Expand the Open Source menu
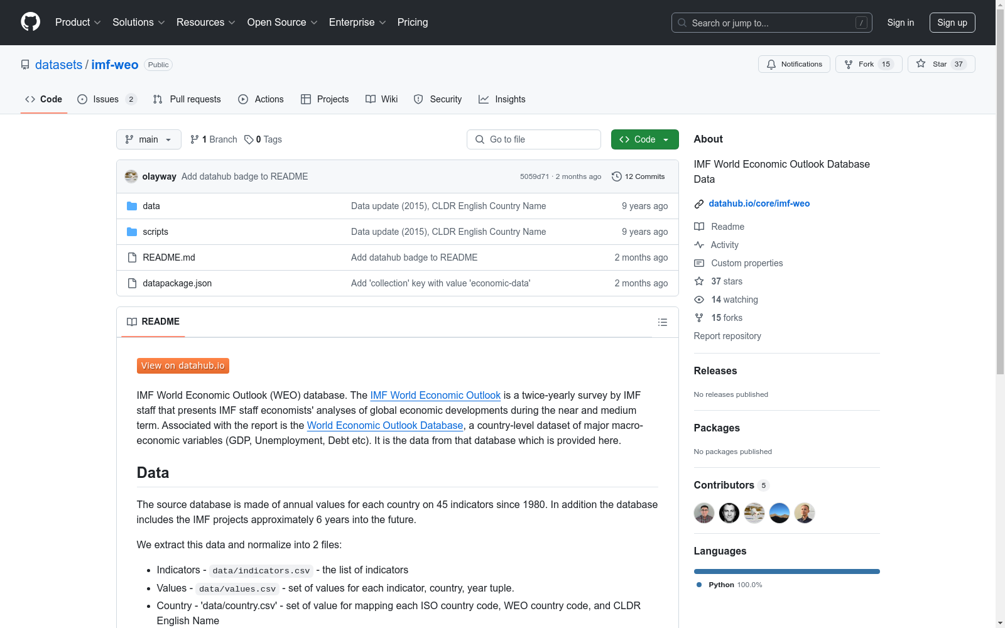1005x628 pixels. [282, 22]
